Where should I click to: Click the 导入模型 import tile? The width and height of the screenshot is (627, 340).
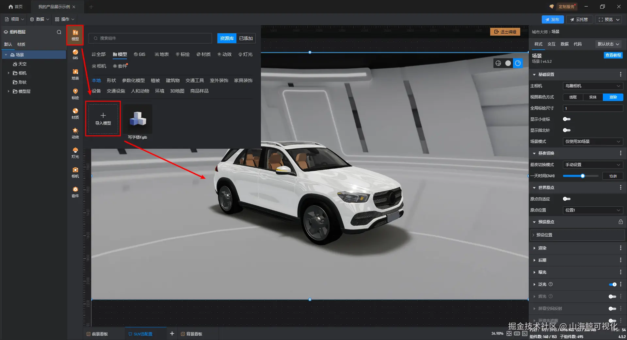(x=103, y=119)
